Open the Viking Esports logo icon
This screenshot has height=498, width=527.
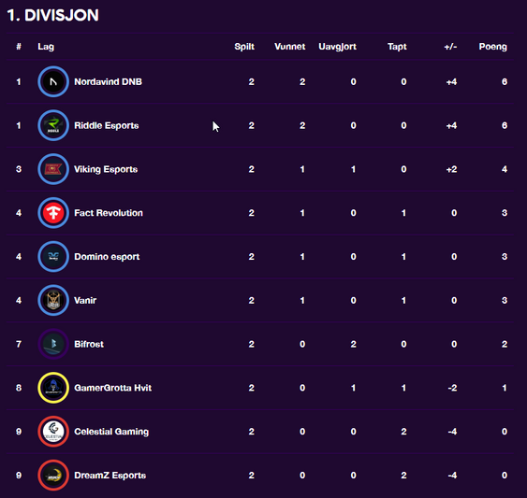tap(53, 169)
